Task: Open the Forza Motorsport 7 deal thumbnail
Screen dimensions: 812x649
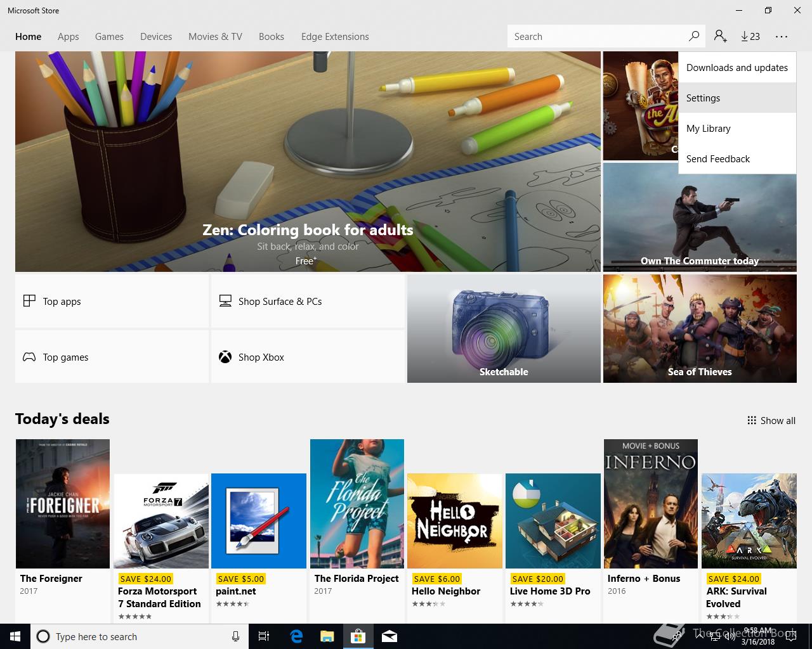Action: [161, 521]
